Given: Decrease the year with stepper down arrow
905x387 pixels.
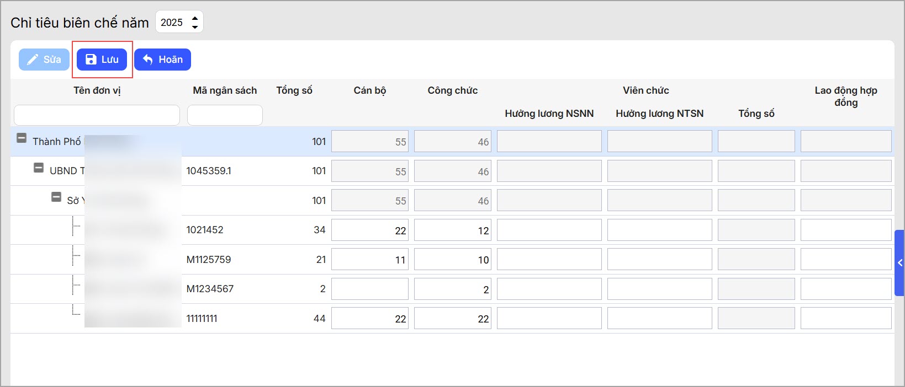Looking at the screenshot, I should [x=195, y=26].
